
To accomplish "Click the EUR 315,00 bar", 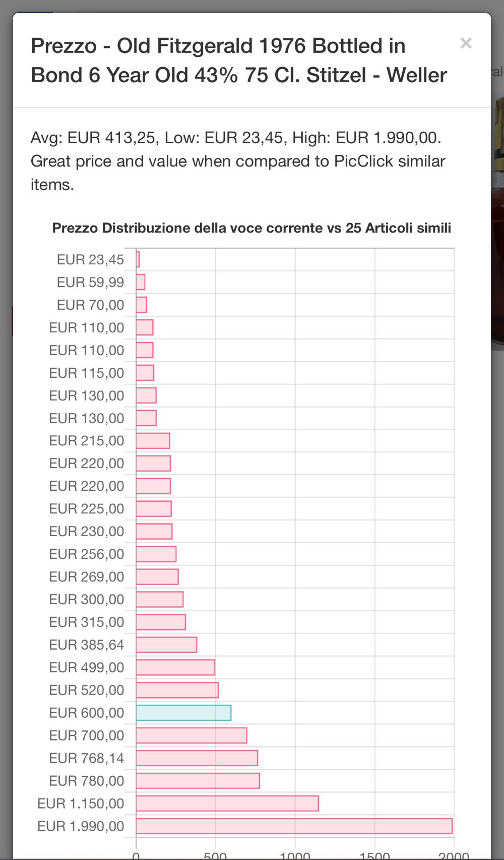I will [x=161, y=622].
